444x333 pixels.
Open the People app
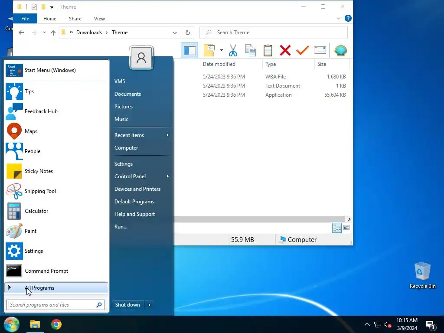point(56,151)
